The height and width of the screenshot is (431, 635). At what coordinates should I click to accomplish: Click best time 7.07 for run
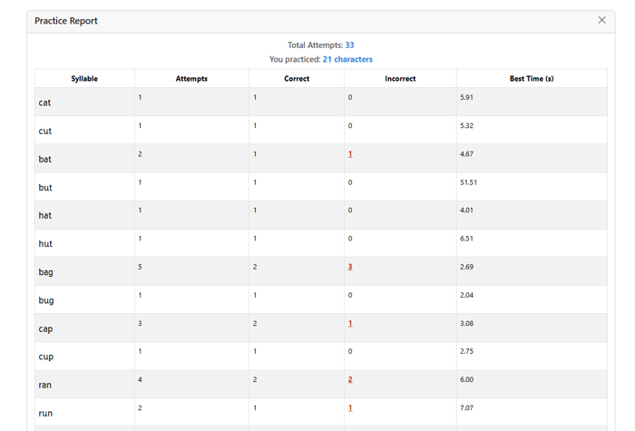pos(466,408)
